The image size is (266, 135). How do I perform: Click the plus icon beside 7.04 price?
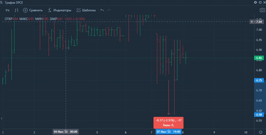[252, 22]
